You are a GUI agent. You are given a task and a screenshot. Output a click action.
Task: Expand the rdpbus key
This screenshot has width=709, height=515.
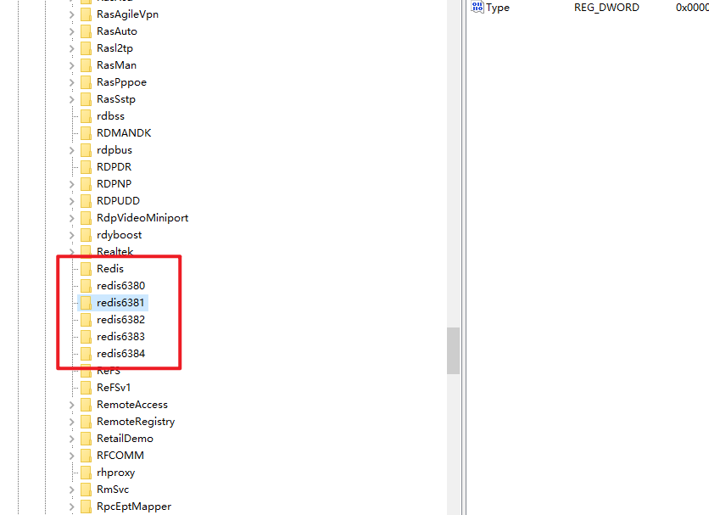(x=71, y=150)
